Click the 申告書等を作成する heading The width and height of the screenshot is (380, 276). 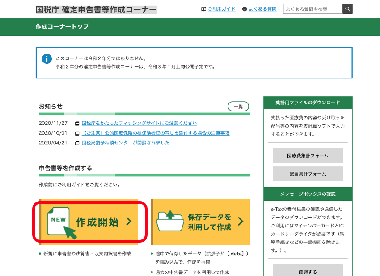pos(65,168)
